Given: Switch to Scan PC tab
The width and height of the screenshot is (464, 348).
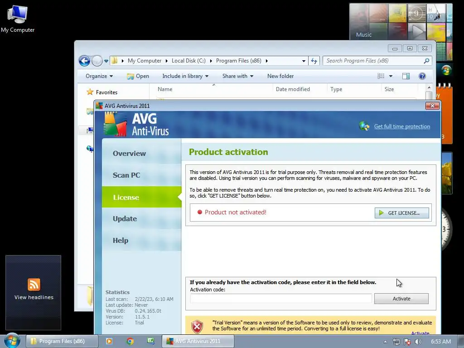Looking at the screenshot, I should tap(142, 175).
